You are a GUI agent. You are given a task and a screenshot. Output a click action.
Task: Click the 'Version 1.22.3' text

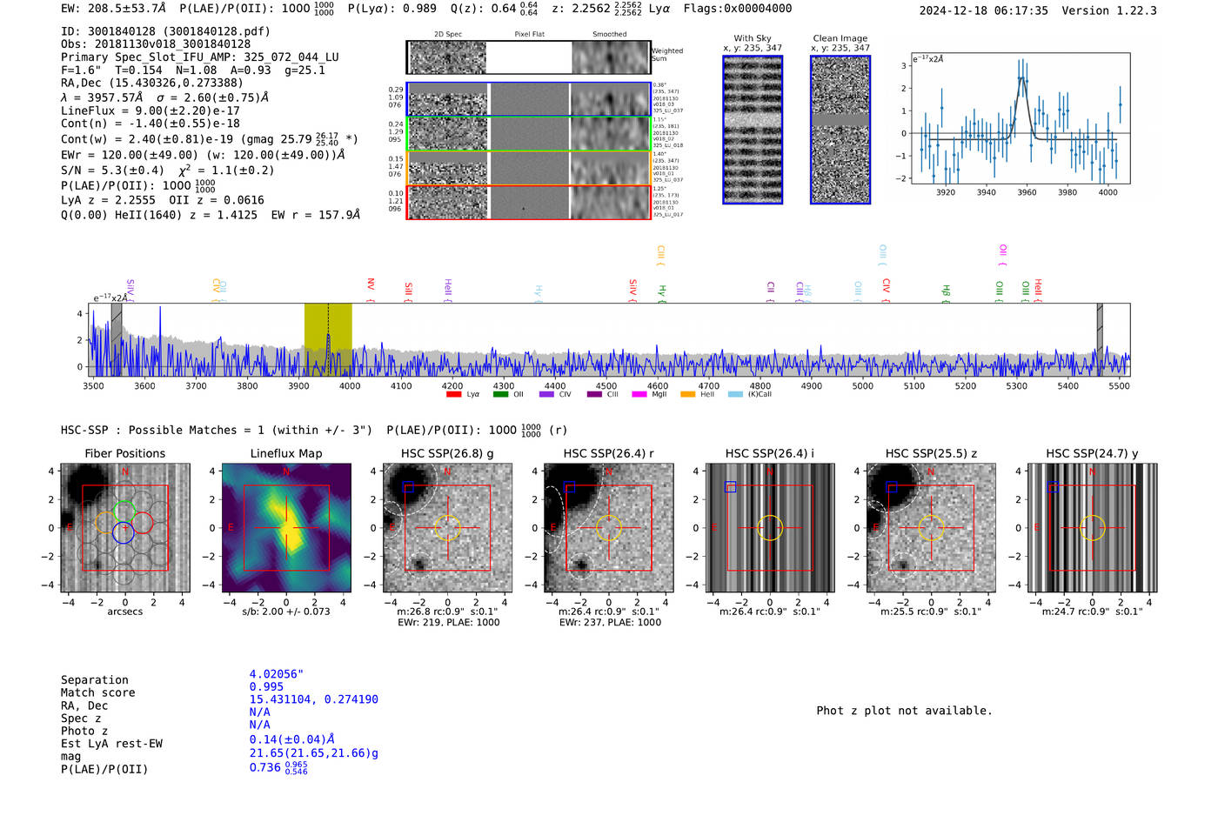click(1109, 11)
